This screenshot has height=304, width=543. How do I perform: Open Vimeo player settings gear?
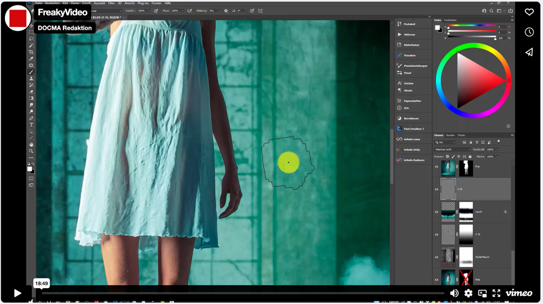468,293
